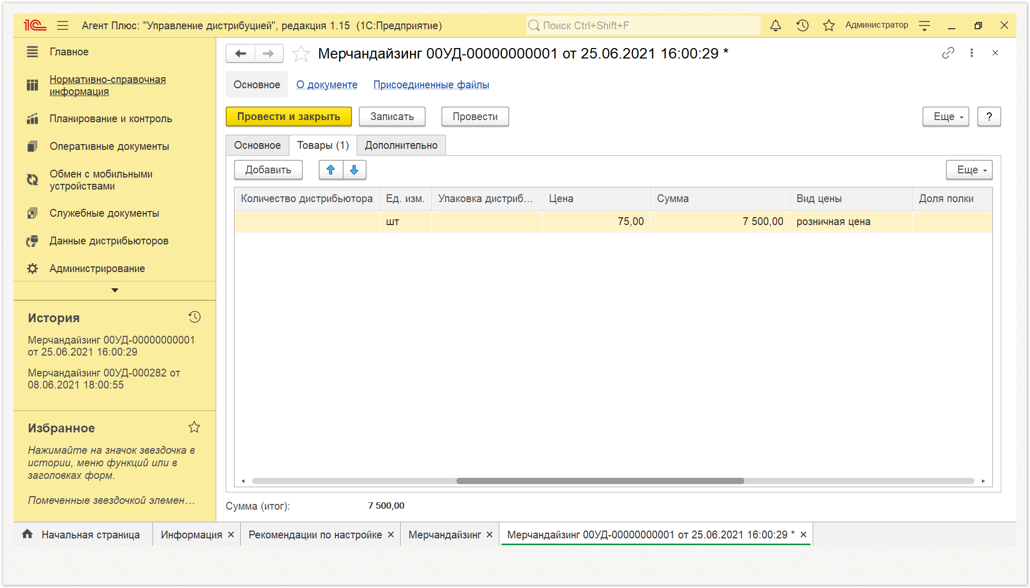Viewport: 1030px width, 588px height.
Task: Select the Сумма cell 7 500,00
Action: pos(720,221)
